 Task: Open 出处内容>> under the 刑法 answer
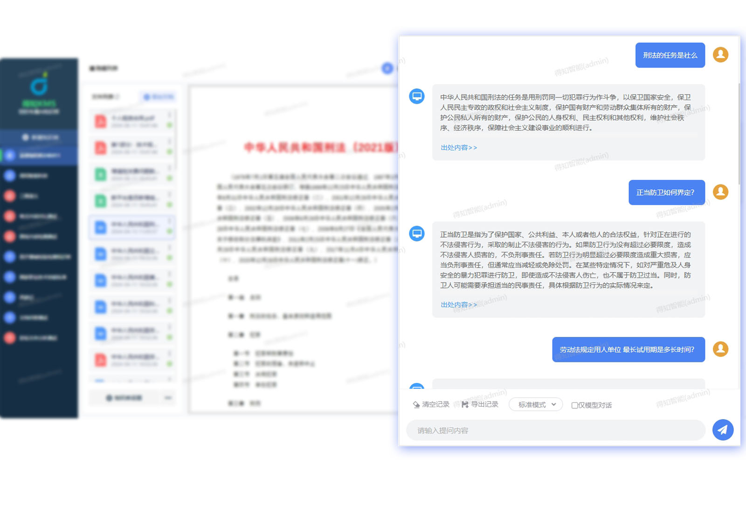tap(459, 148)
